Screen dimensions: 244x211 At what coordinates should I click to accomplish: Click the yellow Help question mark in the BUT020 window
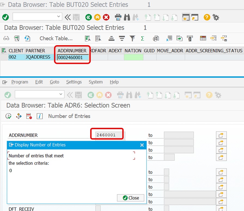coord(207,17)
